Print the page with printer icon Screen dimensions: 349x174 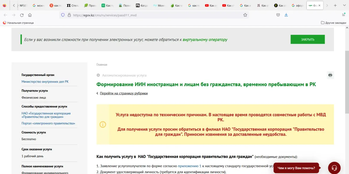point(330,75)
